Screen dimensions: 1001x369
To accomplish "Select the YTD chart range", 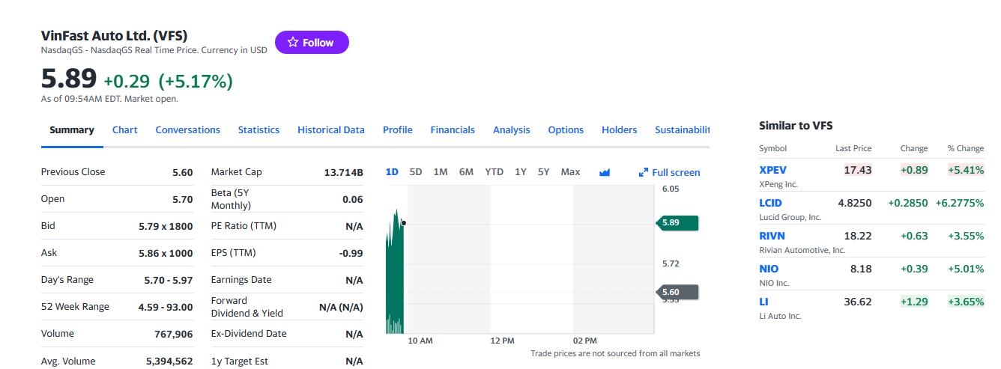I will point(495,172).
